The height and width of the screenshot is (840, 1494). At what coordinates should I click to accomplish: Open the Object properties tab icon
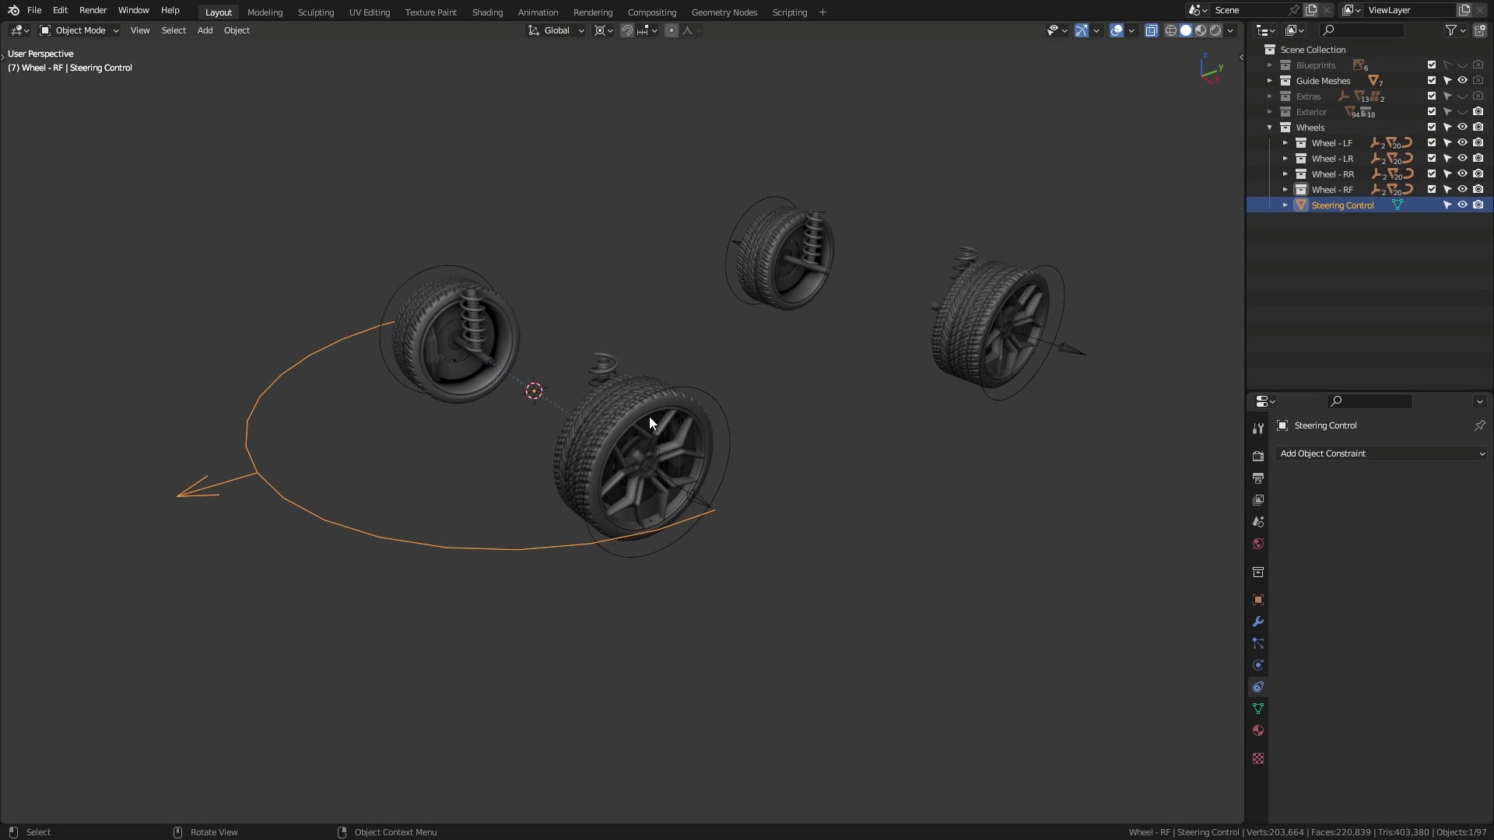[x=1258, y=600]
